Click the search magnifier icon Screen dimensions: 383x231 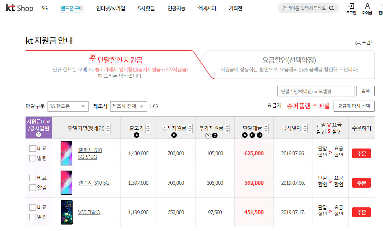tap(332, 8)
